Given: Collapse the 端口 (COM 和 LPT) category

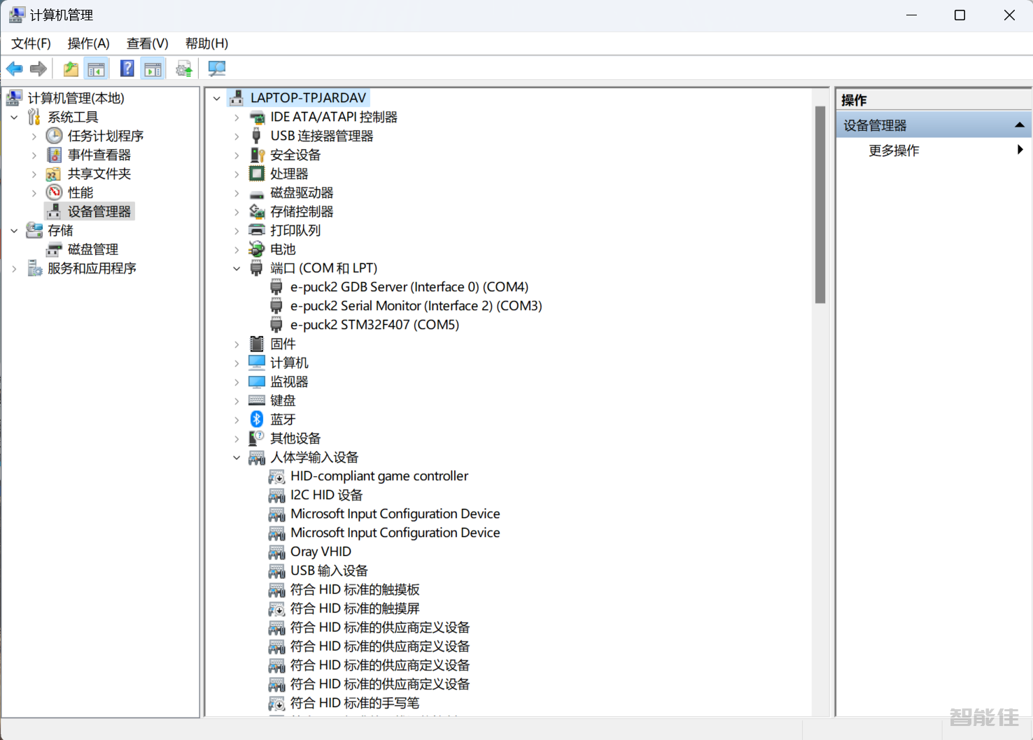Looking at the screenshot, I should (x=237, y=269).
